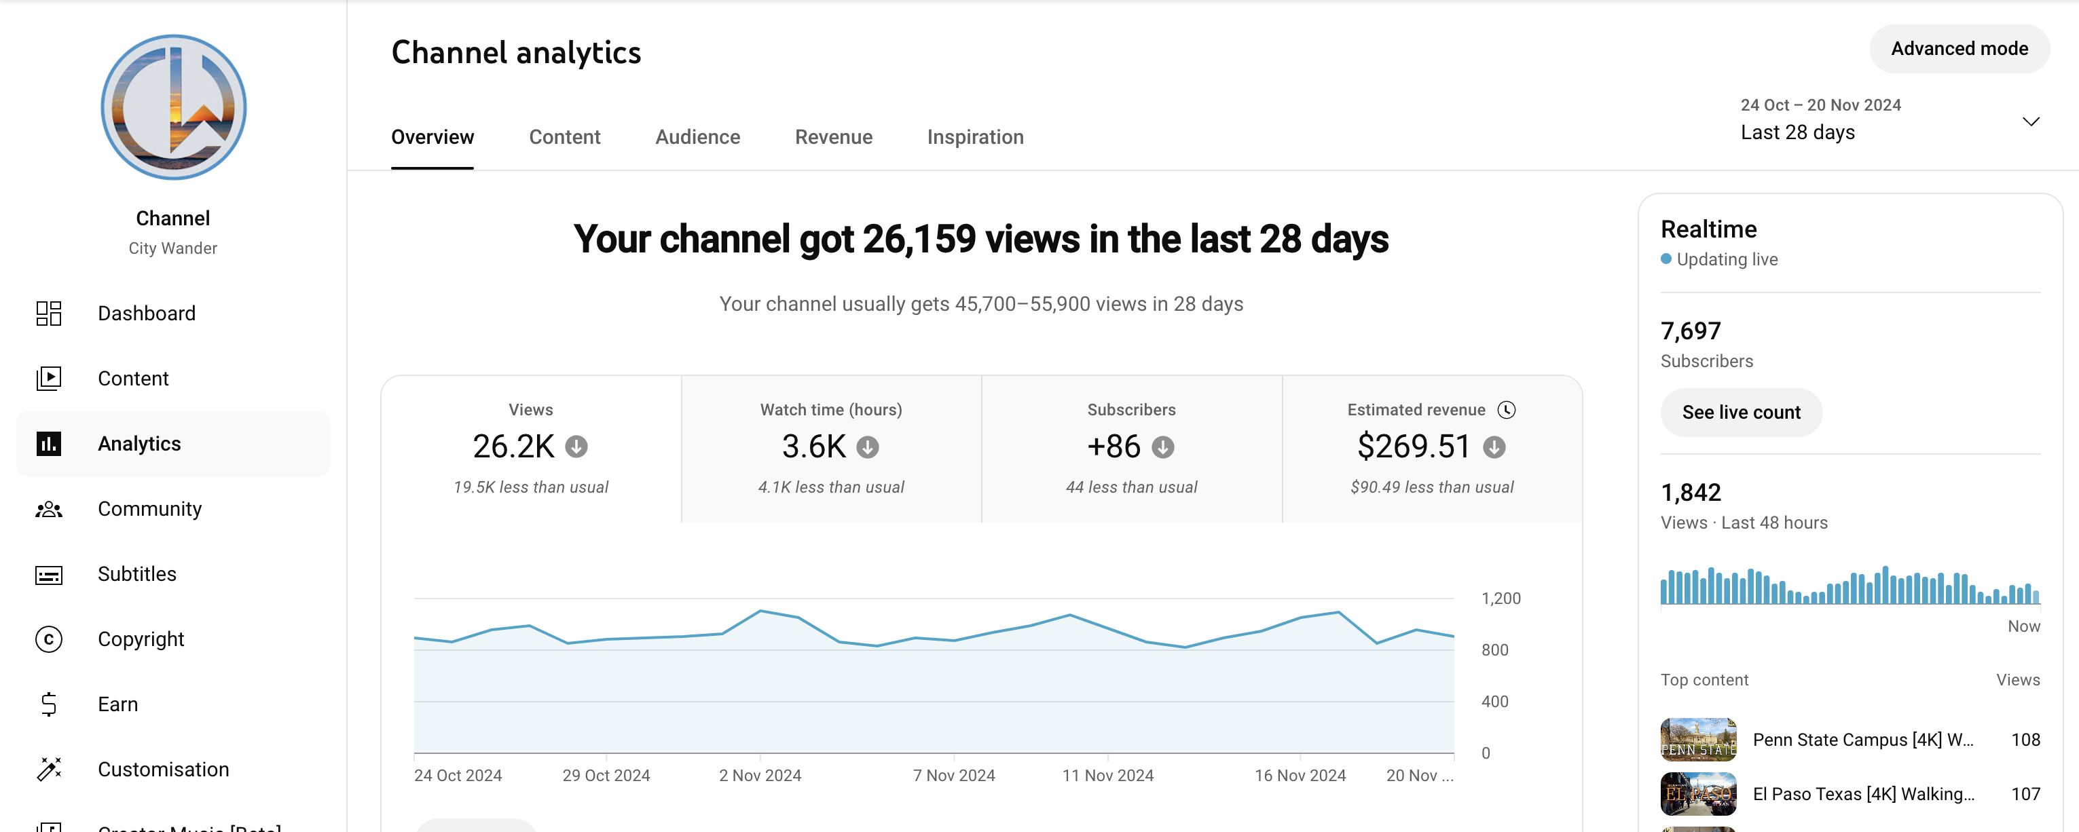The image size is (2079, 832).
Task: Click the 24 Oct 2024 chart axis label
Action: click(458, 776)
